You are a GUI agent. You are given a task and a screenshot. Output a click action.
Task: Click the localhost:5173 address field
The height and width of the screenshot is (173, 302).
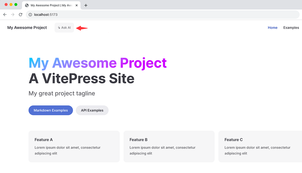(x=163, y=15)
